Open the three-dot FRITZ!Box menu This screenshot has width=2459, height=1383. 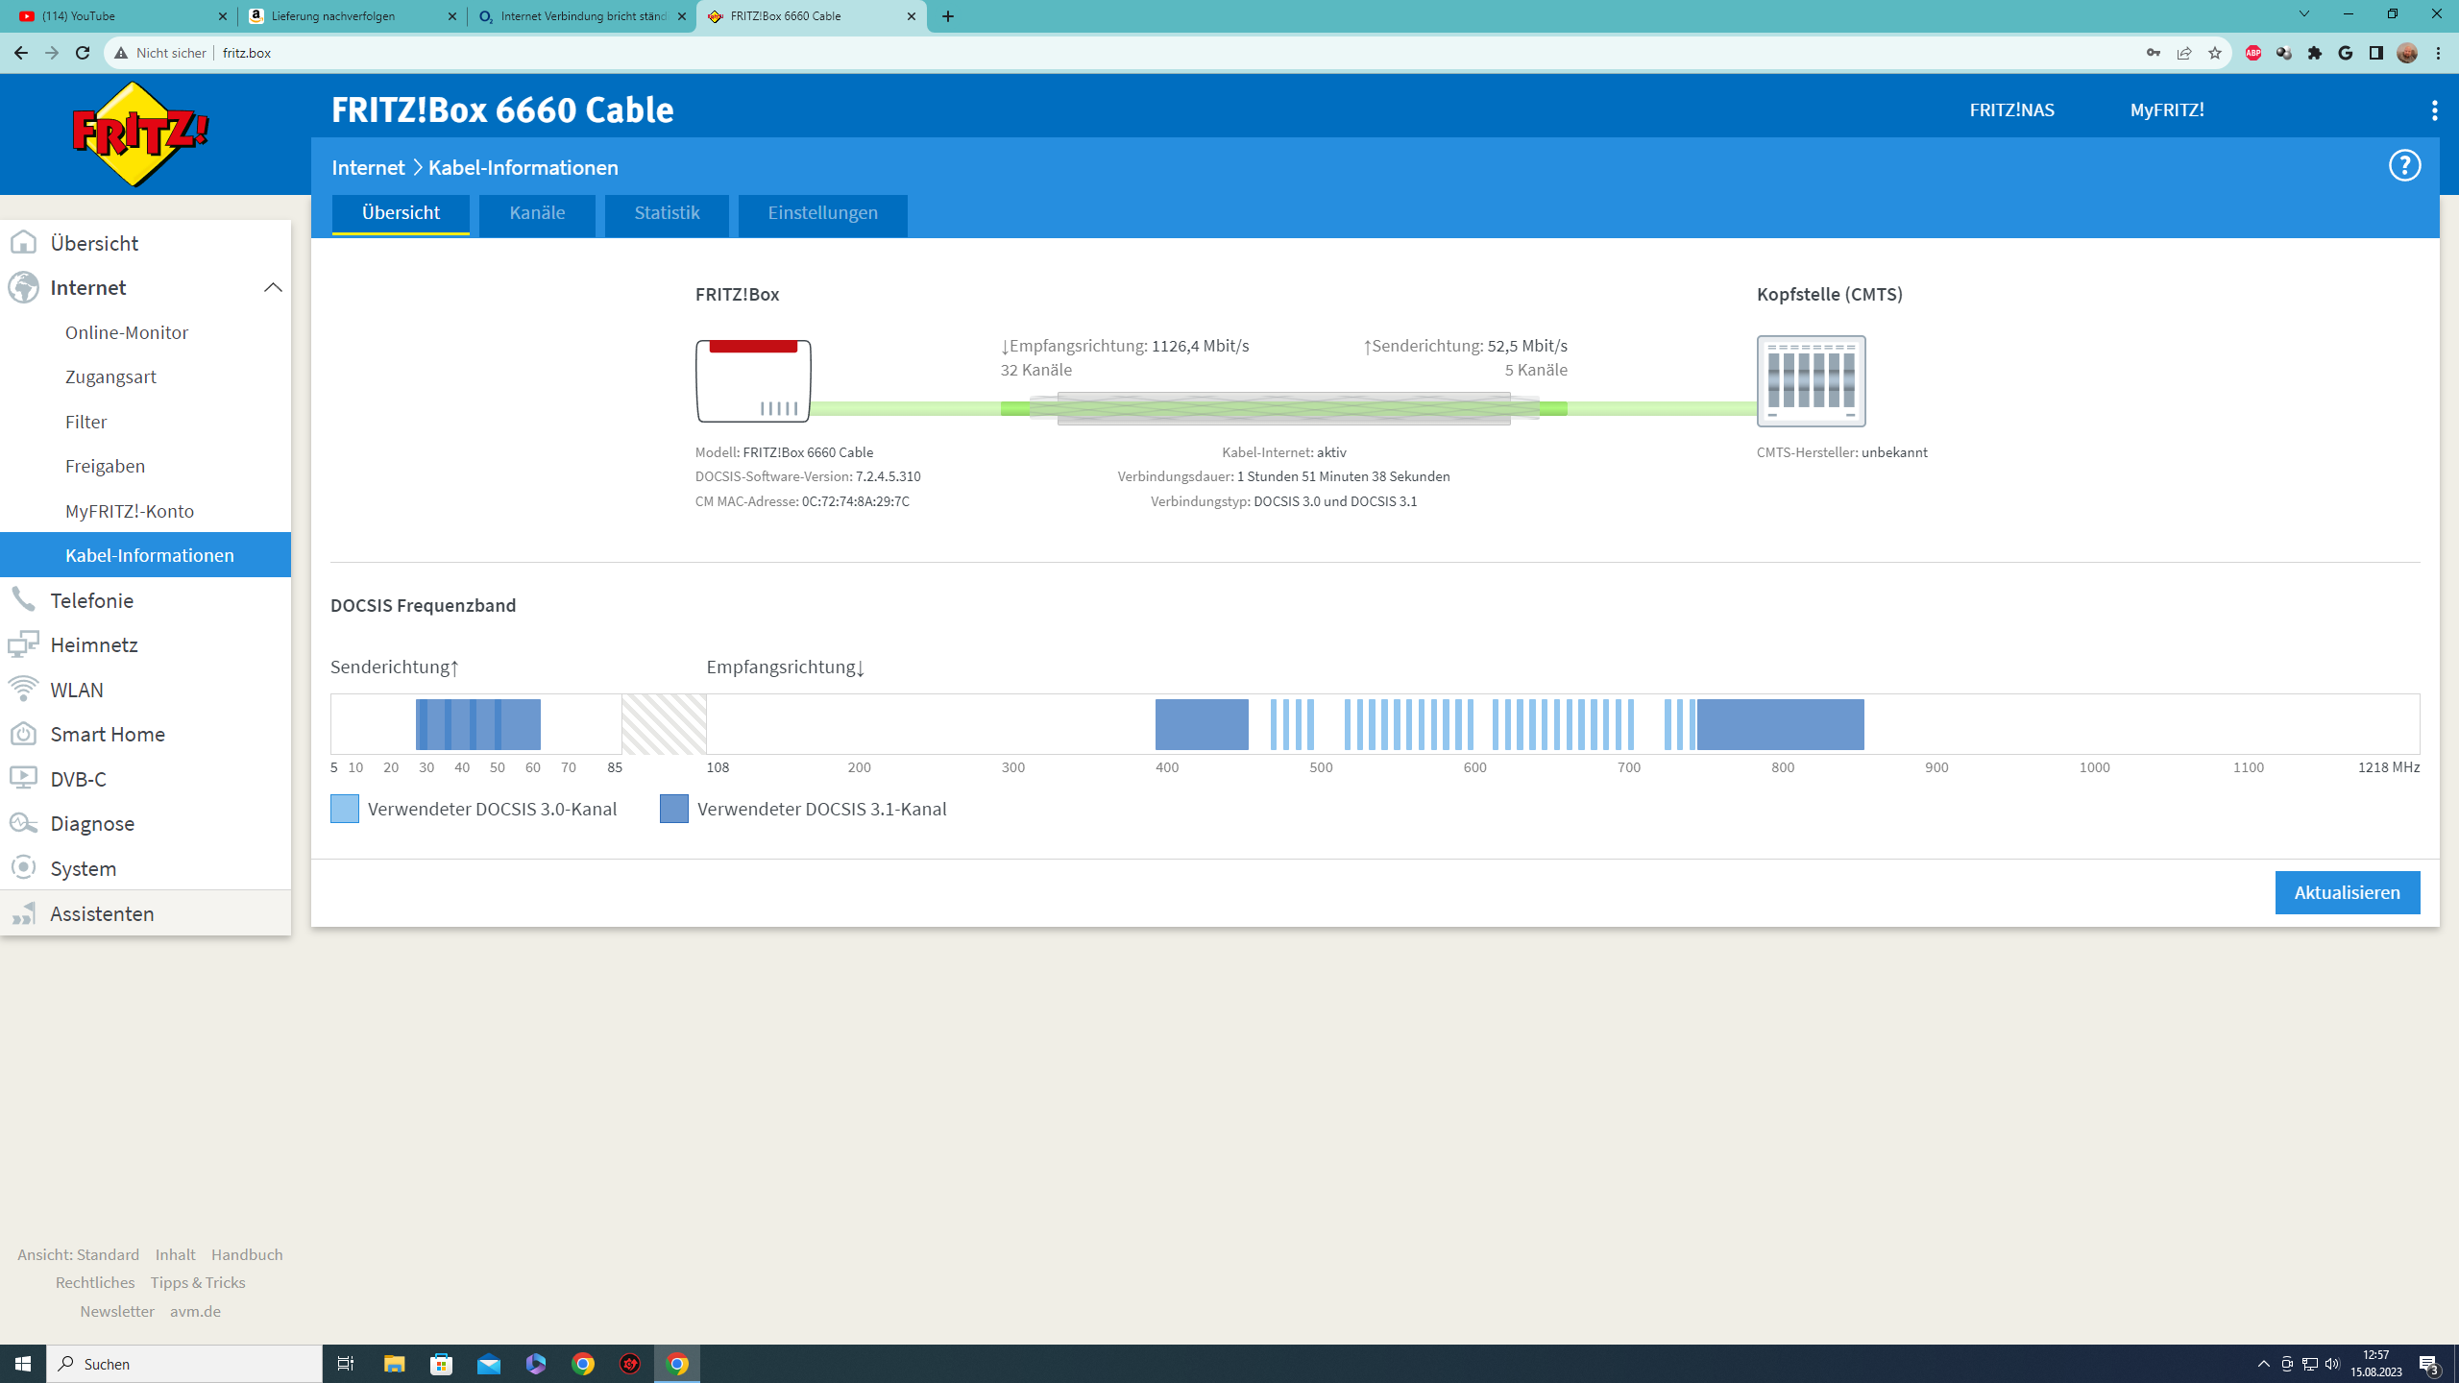click(2434, 110)
